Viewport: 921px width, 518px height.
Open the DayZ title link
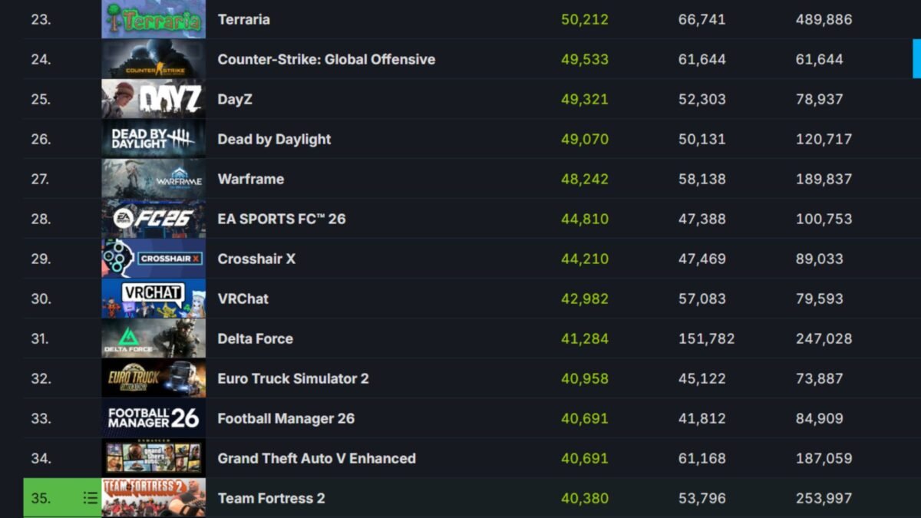coord(235,99)
